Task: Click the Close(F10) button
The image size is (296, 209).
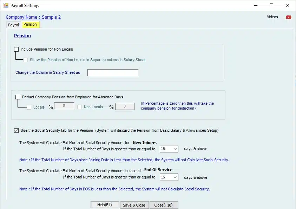Action: click(164, 205)
